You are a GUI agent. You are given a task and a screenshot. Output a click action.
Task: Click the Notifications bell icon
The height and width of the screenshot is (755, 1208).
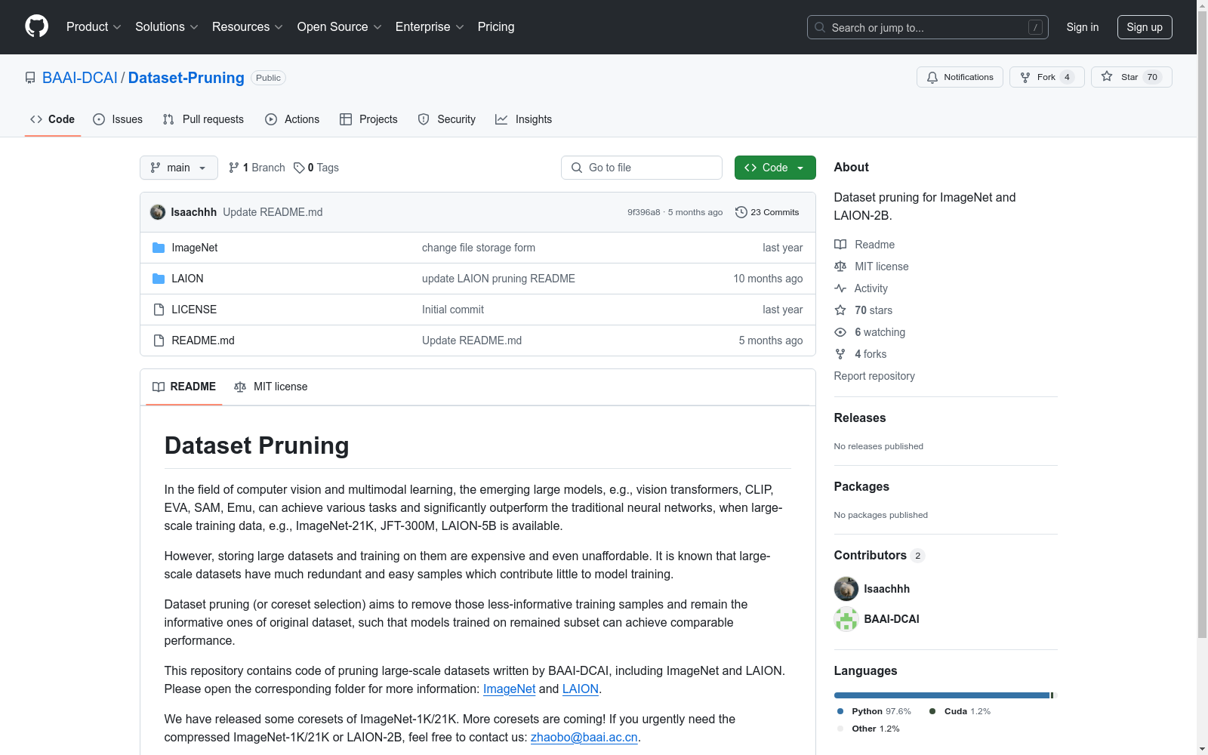click(x=932, y=77)
